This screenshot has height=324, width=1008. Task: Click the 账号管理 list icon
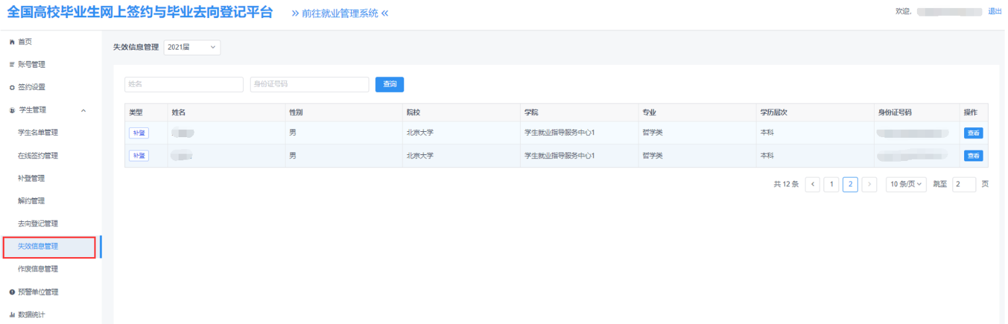coord(11,65)
